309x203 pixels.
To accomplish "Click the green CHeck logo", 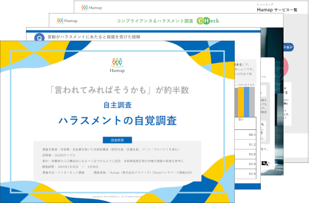I will tap(208, 21).
